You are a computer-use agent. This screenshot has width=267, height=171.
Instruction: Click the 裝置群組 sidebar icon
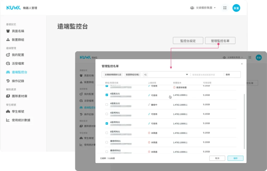tap(8, 40)
